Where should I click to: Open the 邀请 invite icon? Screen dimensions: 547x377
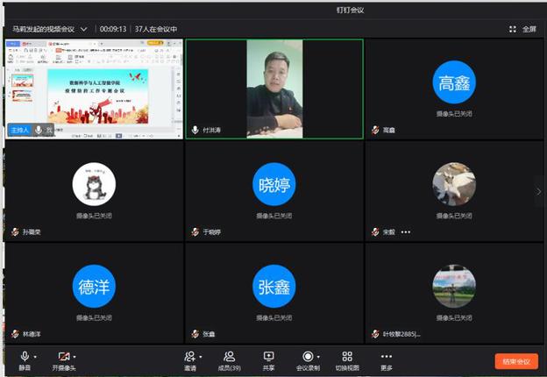[189, 357]
